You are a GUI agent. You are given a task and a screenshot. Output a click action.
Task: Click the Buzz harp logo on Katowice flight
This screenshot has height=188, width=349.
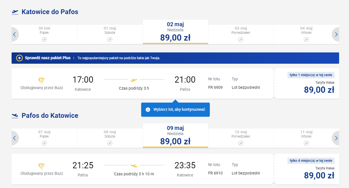(x=42, y=81)
